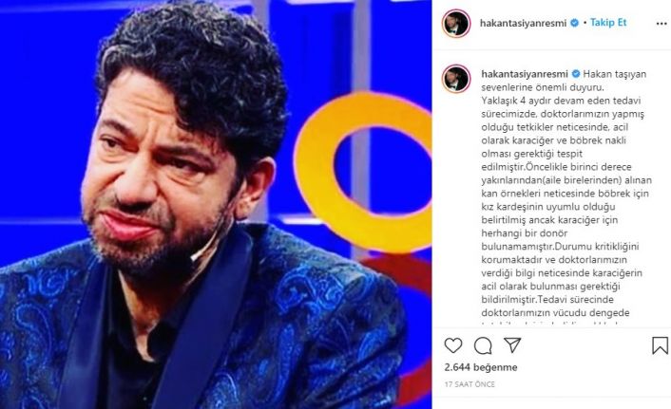Open comments via the speech bubble icon
Image resolution: width=671 pixels, height=409 pixels.
point(483,345)
